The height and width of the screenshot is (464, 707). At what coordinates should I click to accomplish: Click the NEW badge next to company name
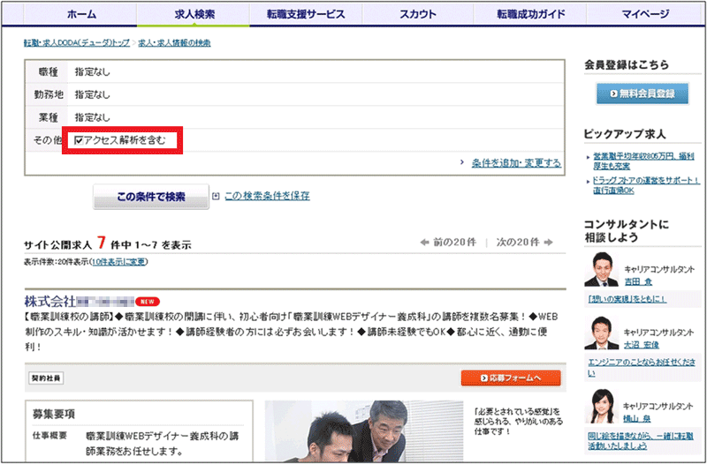(x=148, y=301)
